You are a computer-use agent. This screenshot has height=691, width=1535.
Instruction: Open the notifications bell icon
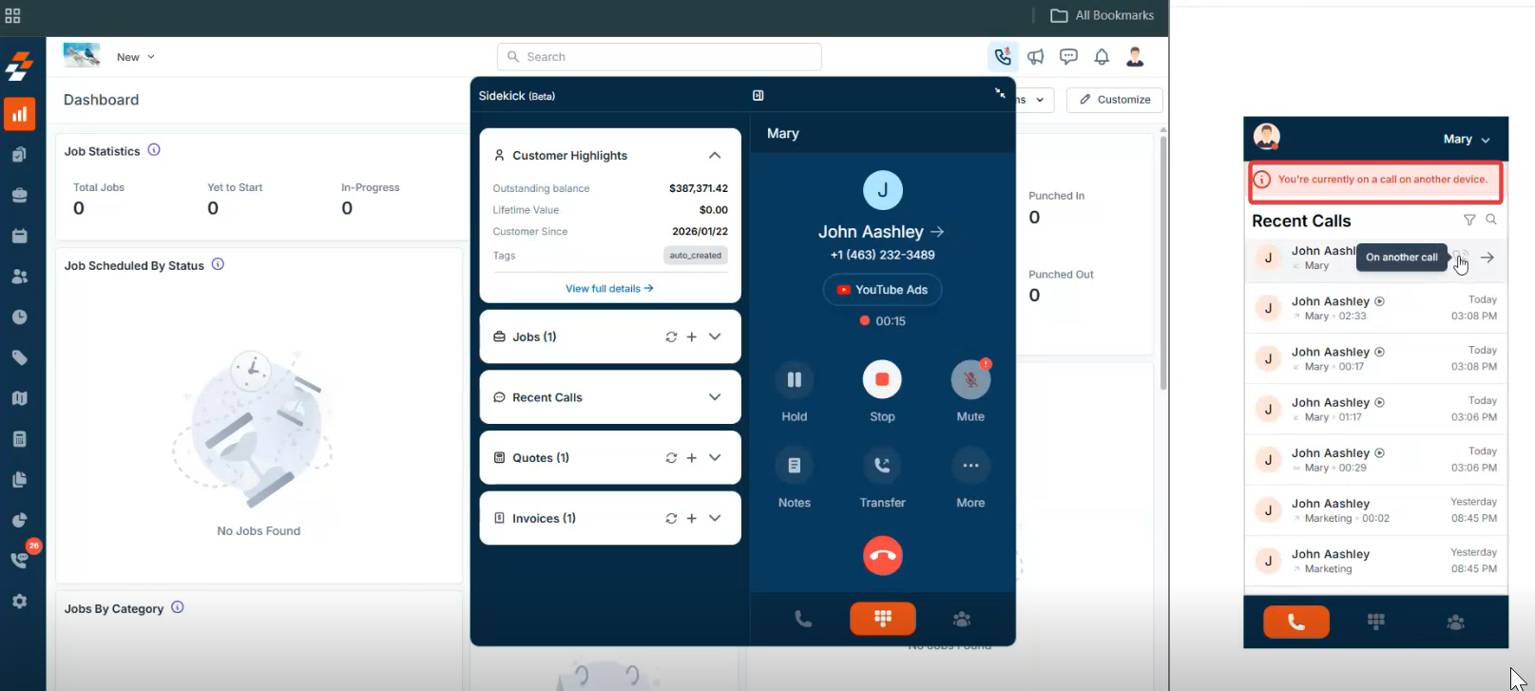pyautogui.click(x=1102, y=57)
